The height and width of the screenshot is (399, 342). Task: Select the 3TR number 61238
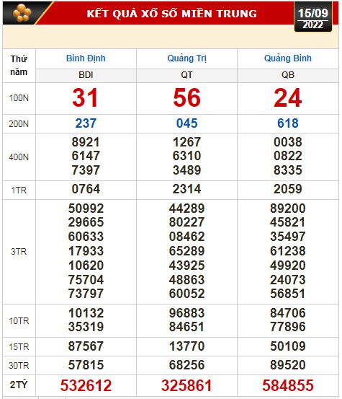[x=288, y=251]
